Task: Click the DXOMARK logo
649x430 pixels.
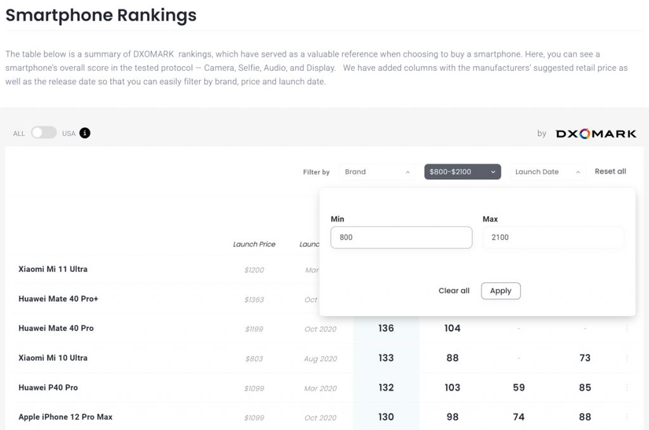Action: point(596,133)
